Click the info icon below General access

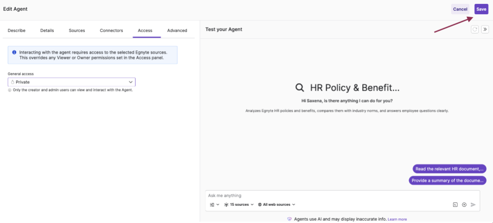tap(9, 90)
